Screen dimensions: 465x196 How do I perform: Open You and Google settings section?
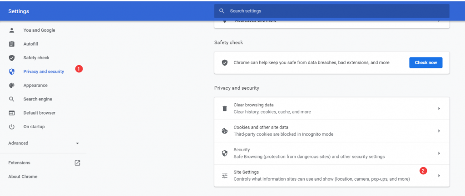[39, 30]
